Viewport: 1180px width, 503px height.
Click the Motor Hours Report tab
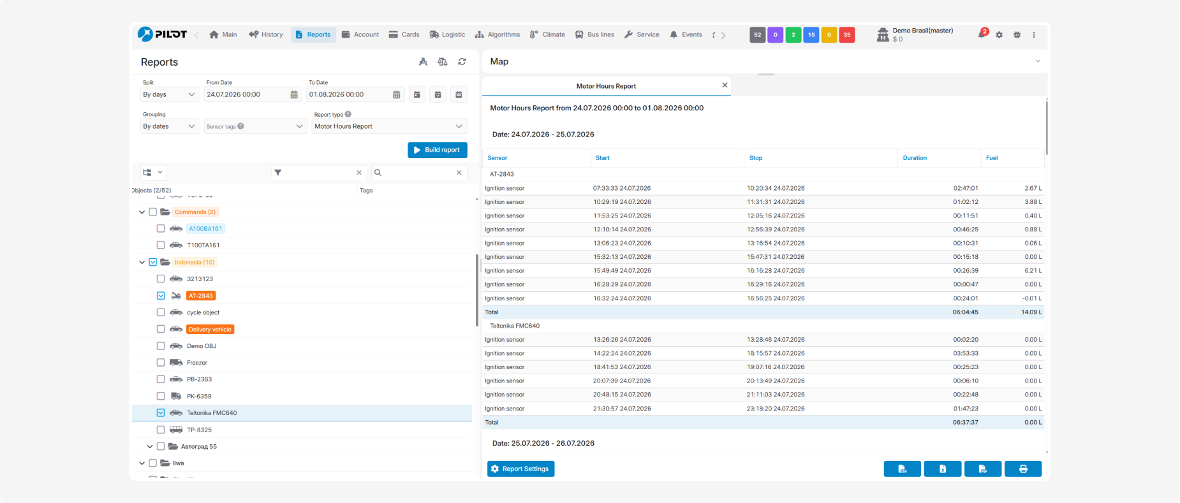607,86
